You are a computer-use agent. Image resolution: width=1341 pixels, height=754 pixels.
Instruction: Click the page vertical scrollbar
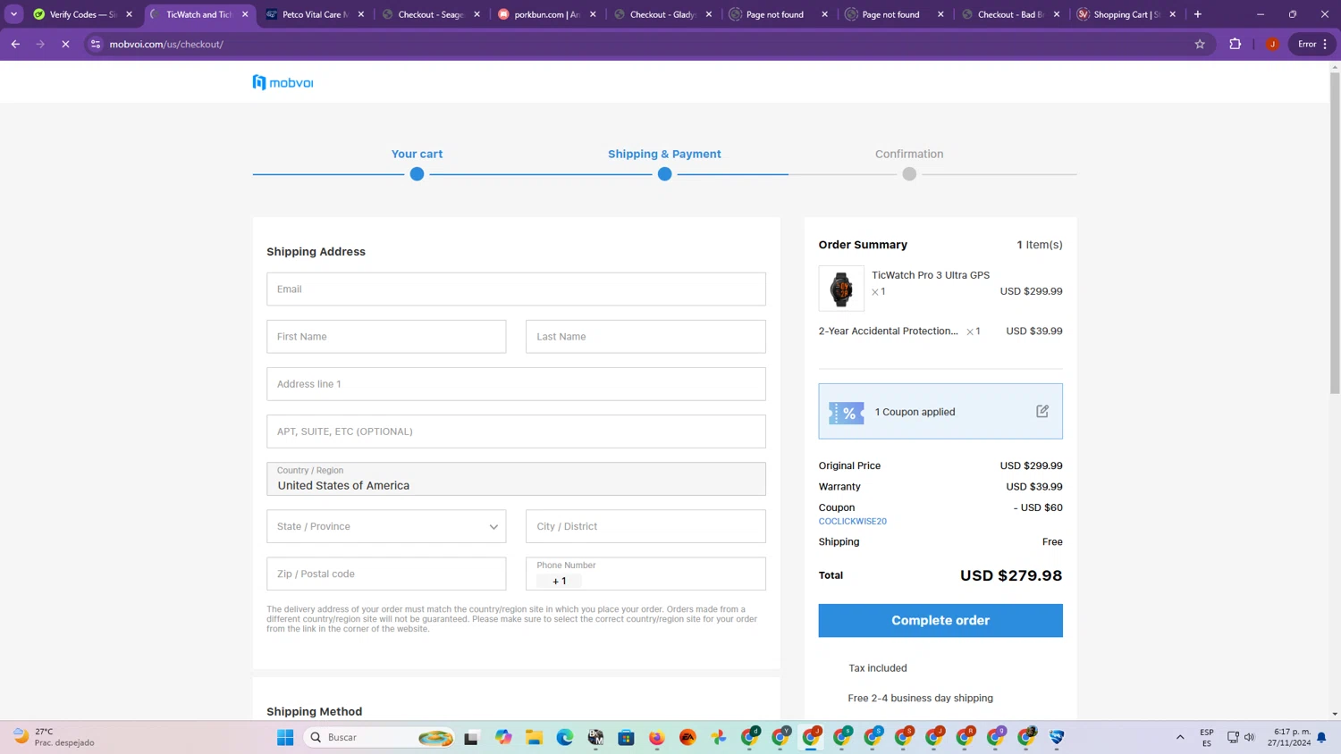tap(1335, 232)
